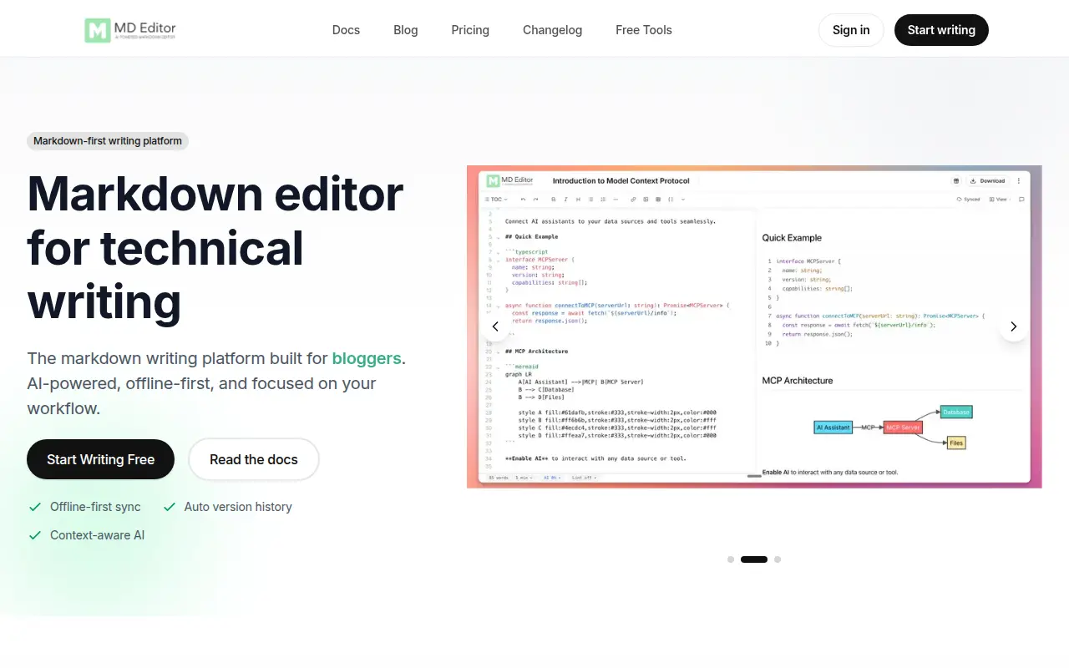Screen dimensions: 1069x668
Task: Open the Free Tools nav item
Action: 644,30
